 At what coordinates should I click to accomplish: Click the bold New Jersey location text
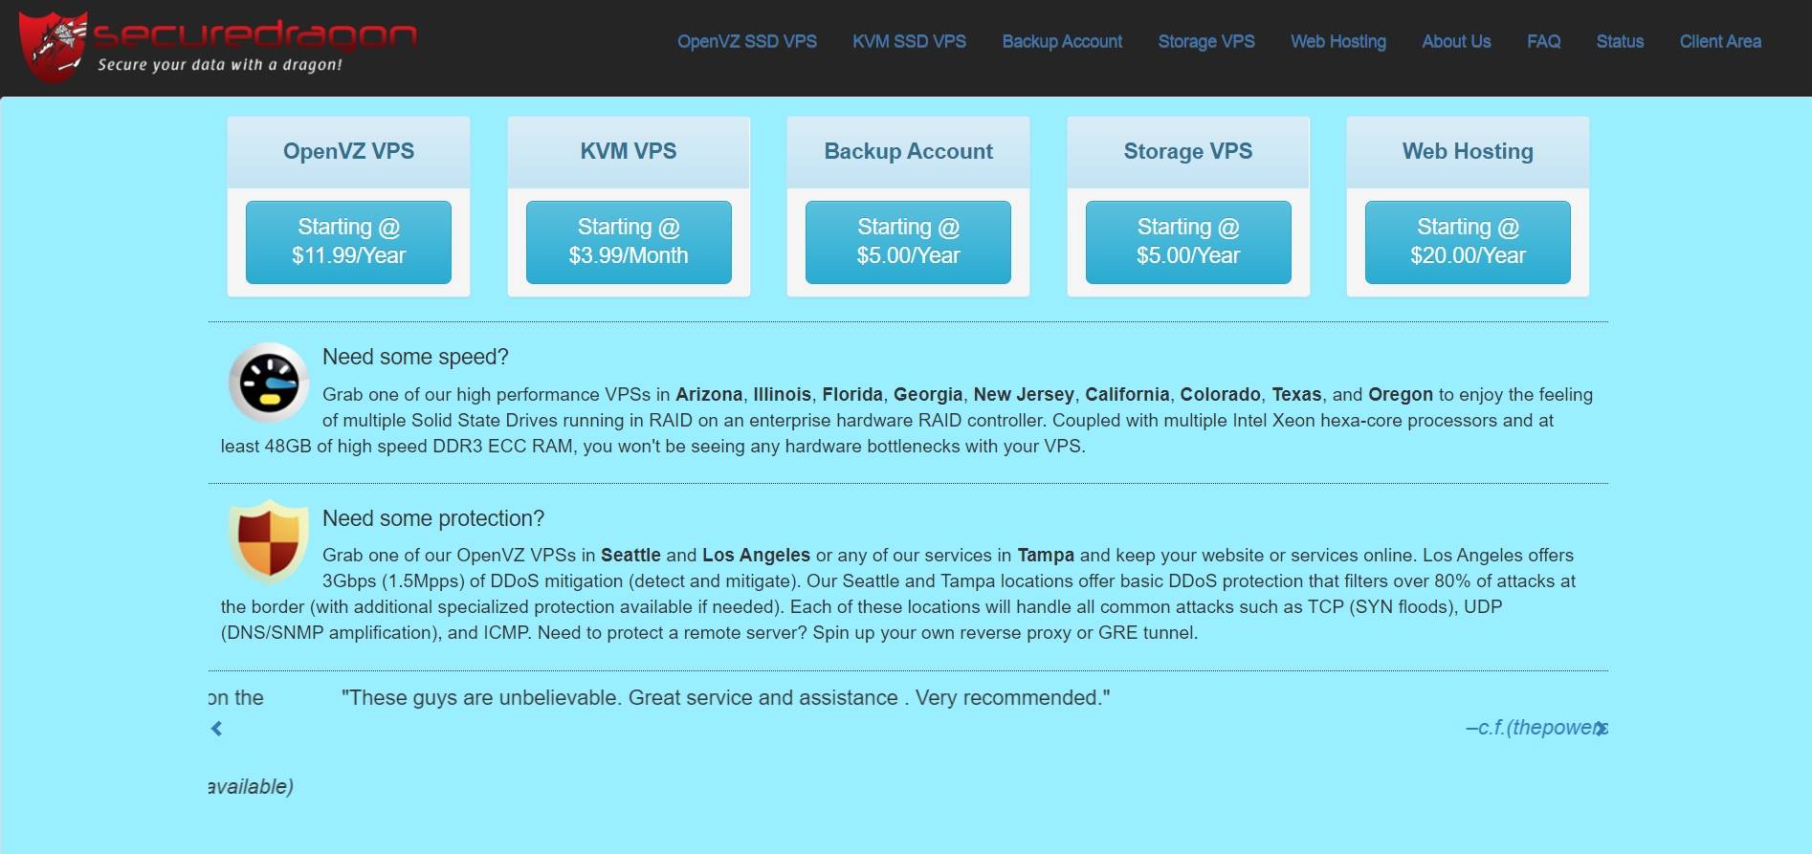tap(1024, 394)
